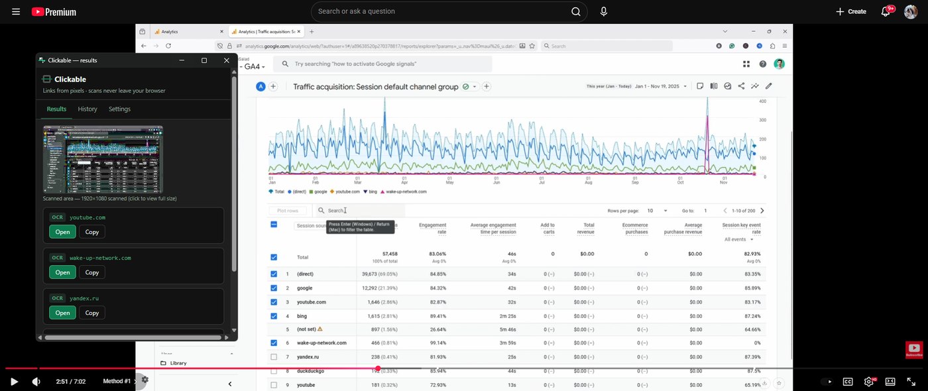Uncheck the (direct) row checkbox
The height and width of the screenshot is (391, 928).
[274, 274]
